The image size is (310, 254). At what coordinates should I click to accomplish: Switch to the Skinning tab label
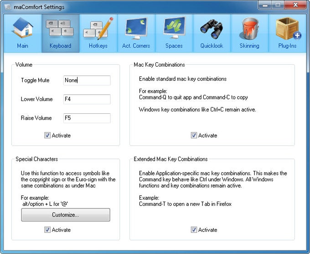click(x=249, y=46)
